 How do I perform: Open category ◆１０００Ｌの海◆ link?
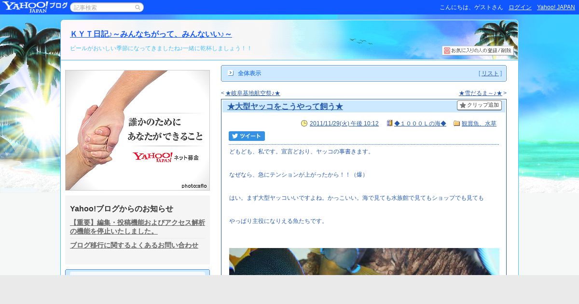coord(420,124)
